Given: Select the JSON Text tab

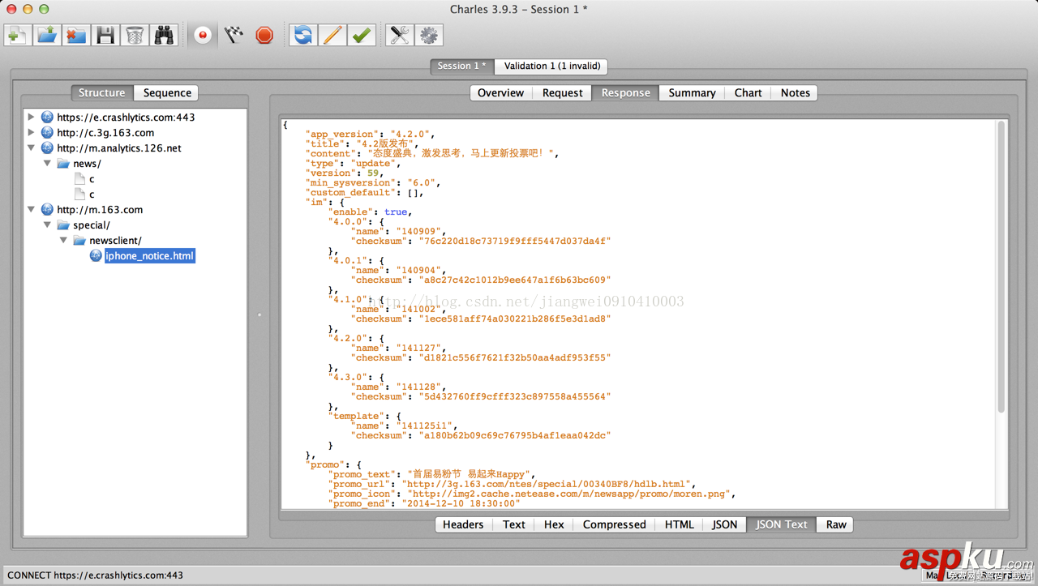Looking at the screenshot, I should (781, 524).
